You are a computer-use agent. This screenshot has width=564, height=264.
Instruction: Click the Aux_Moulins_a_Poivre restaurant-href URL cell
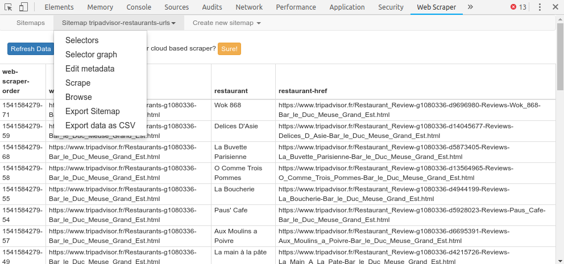(416, 236)
